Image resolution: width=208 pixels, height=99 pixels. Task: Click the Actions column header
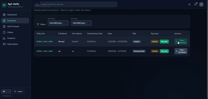coord(178,34)
